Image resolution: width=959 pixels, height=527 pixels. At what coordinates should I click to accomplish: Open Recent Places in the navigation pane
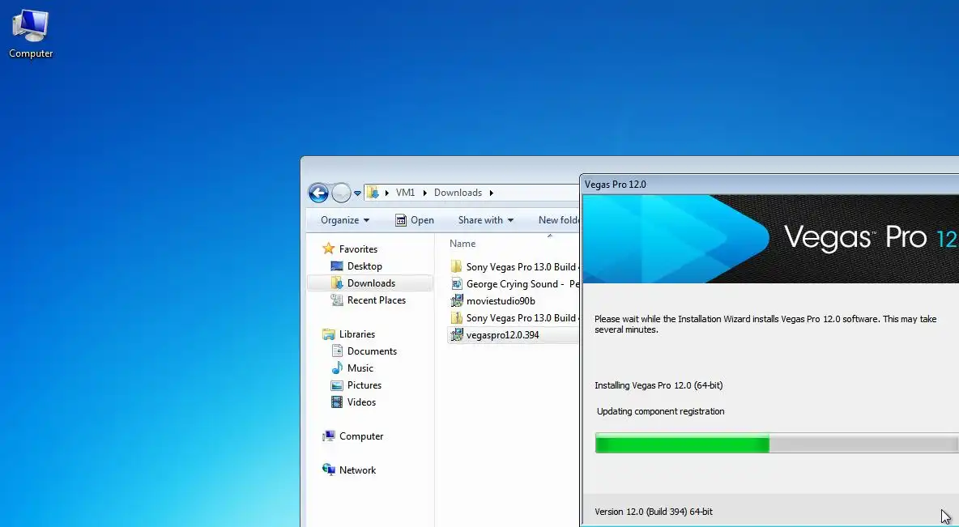tap(376, 300)
